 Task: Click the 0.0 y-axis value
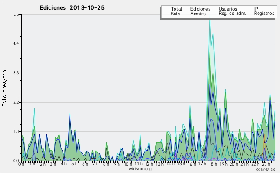pyautogui.click(x=16, y=161)
